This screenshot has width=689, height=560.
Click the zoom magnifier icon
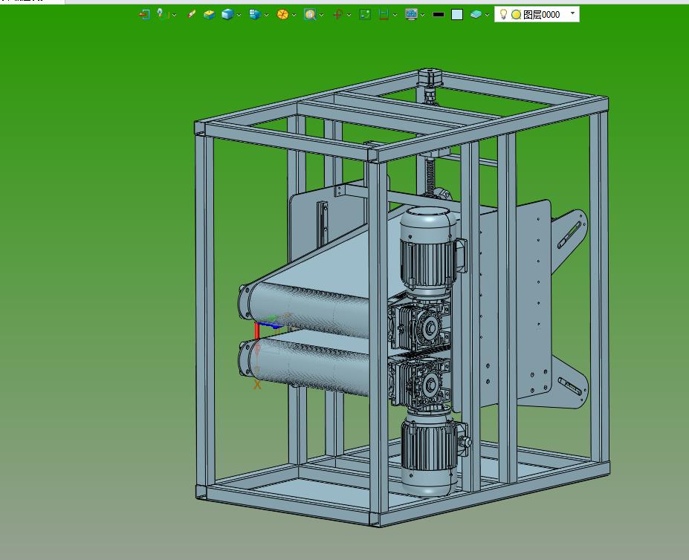[x=310, y=15]
